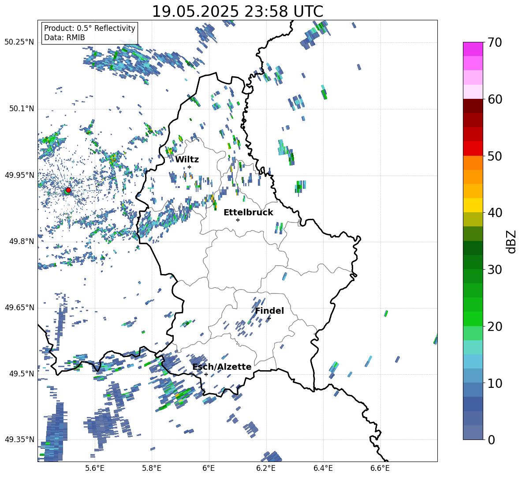Click the yellow colorbar segment near 40
The height and width of the screenshot is (477, 522).
tap(473, 205)
